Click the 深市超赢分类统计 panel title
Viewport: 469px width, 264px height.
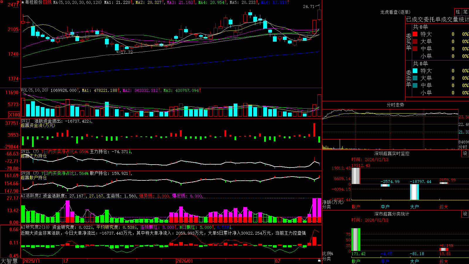point(392,214)
